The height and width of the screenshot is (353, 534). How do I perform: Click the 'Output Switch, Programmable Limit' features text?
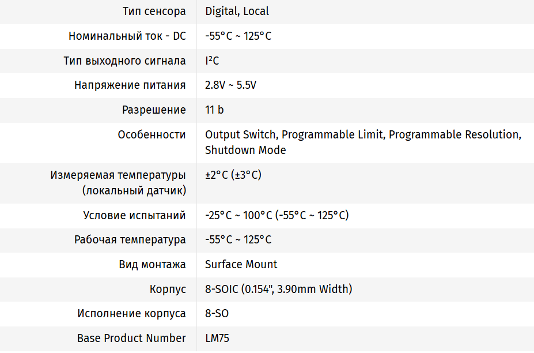pyautogui.click(x=294, y=135)
